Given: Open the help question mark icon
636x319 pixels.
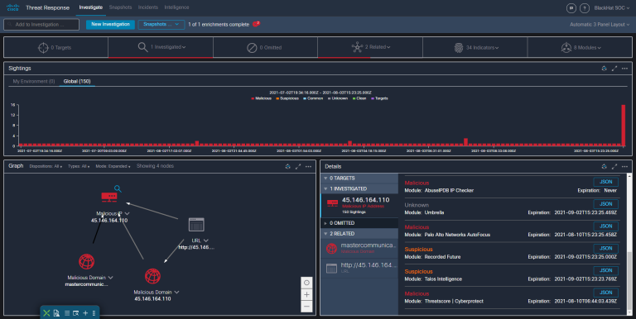Looking at the screenshot, I should tap(585, 8).
